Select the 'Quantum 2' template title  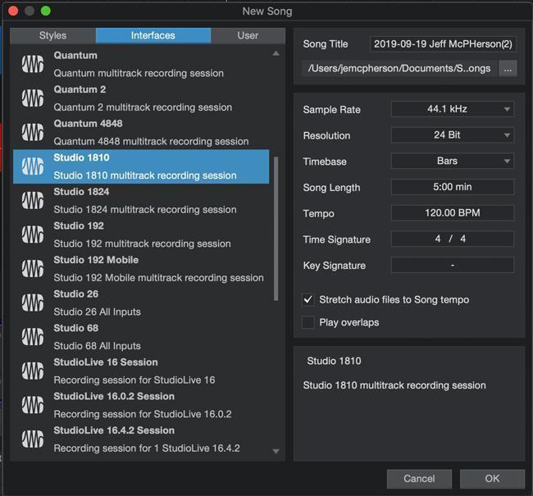click(x=80, y=89)
